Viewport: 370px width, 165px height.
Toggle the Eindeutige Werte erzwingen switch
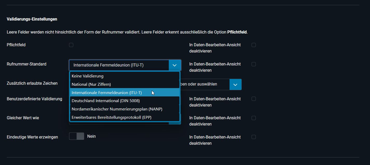pos(77,136)
